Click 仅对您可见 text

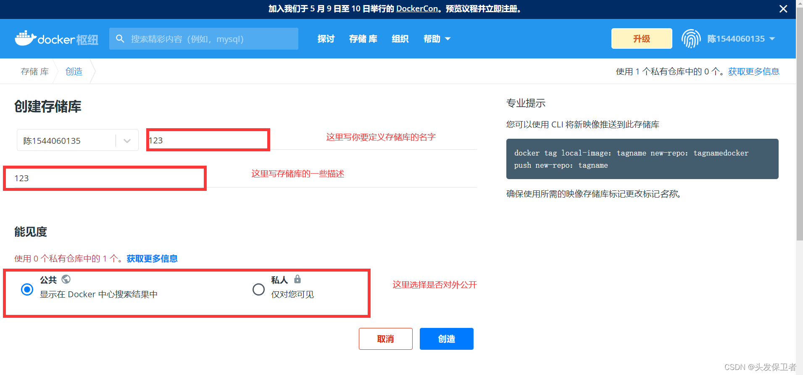tap(292, 294)
